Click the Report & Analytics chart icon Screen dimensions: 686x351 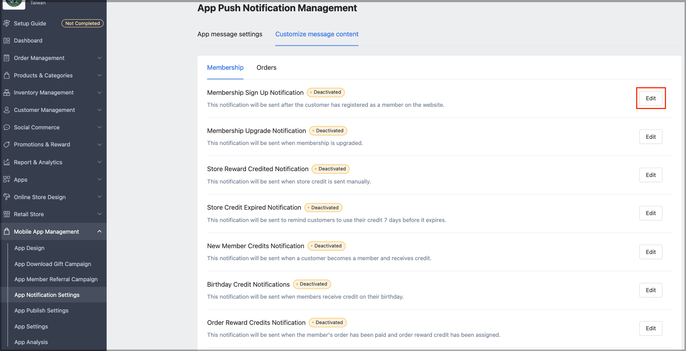click(x=7, y=162)
